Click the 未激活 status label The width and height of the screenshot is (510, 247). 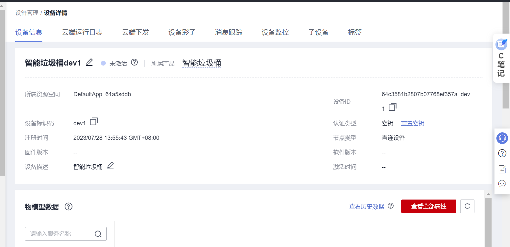tap(118, 63)
